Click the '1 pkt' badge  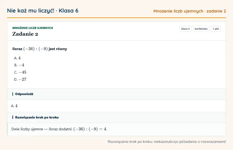(216, 29)
